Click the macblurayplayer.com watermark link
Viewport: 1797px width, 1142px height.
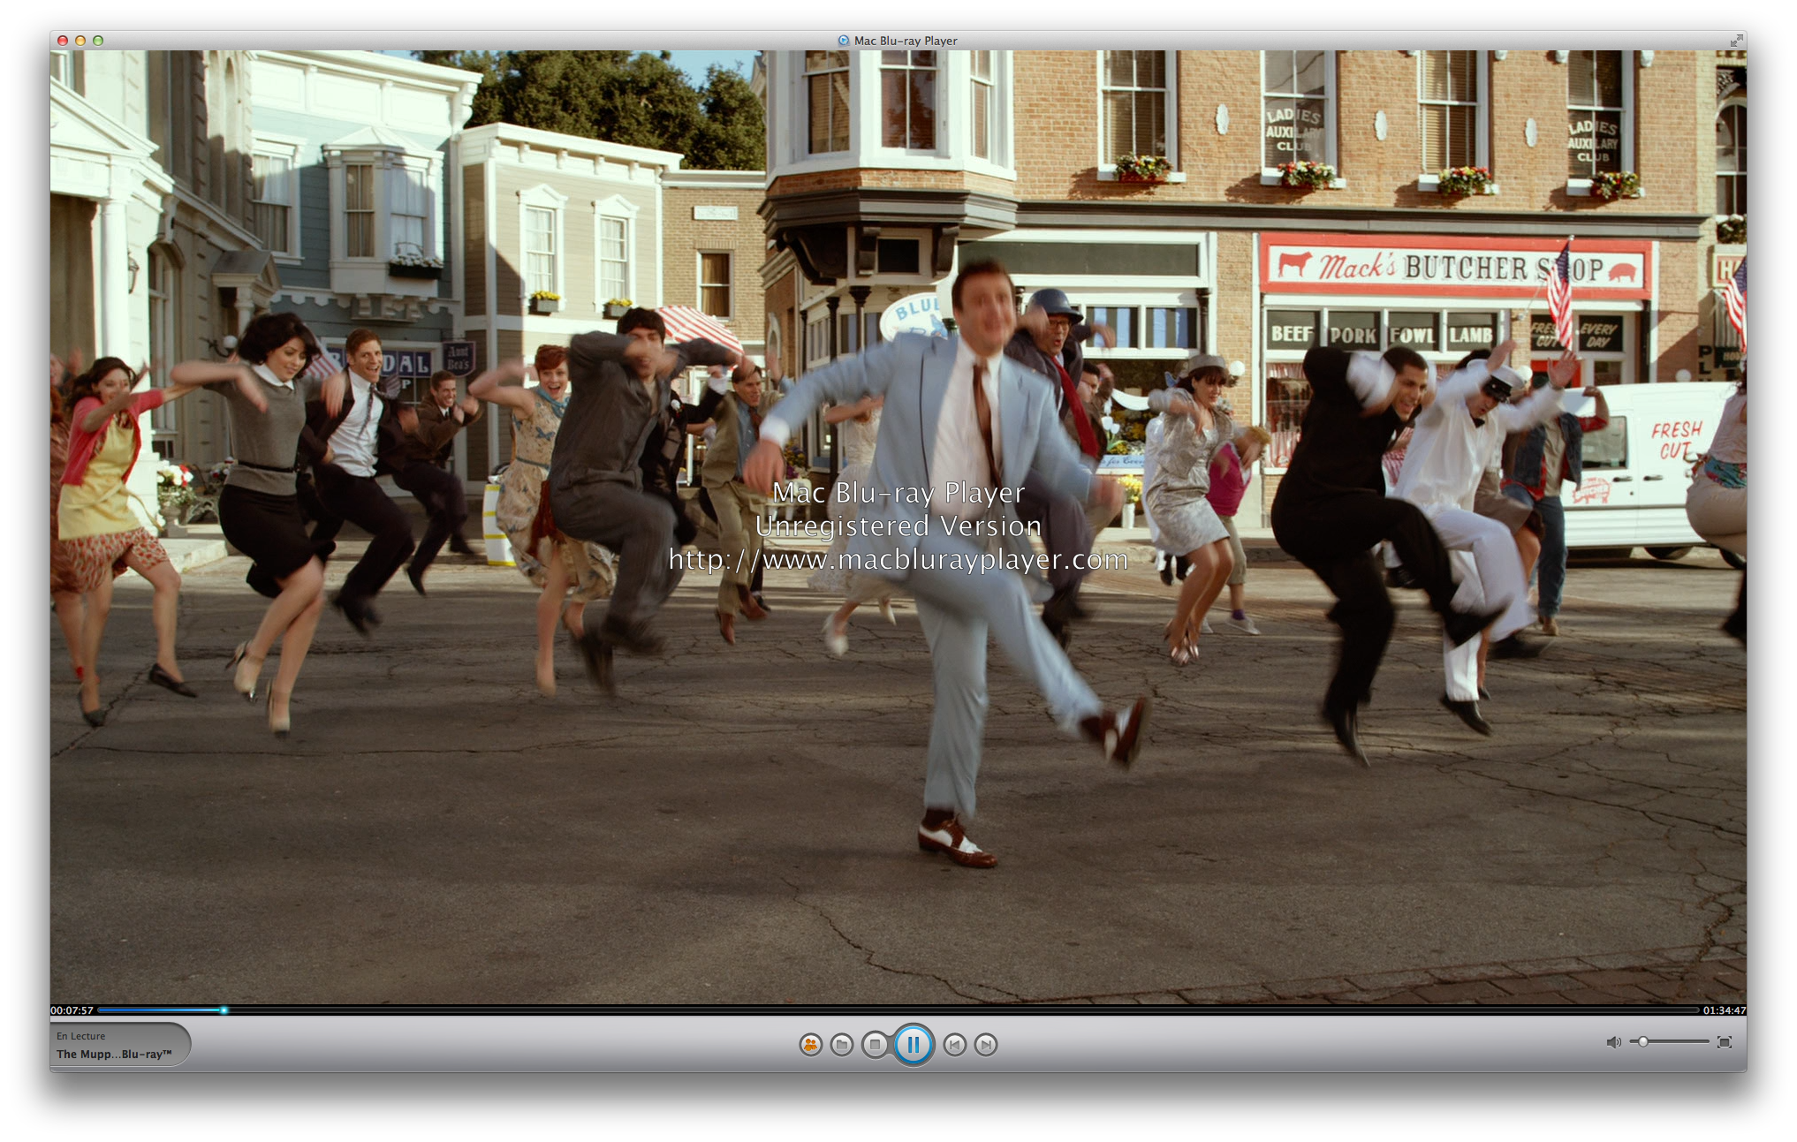coord(898,560)
